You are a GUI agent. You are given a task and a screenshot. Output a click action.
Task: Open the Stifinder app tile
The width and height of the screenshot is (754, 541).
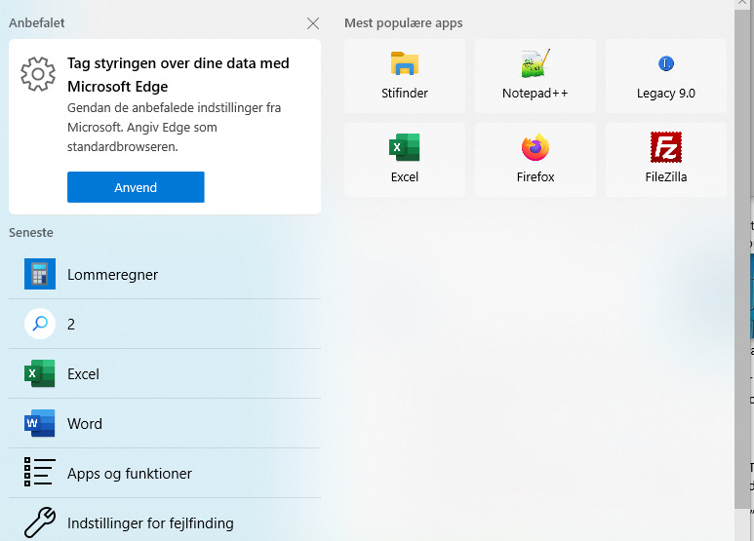point(405,76)
